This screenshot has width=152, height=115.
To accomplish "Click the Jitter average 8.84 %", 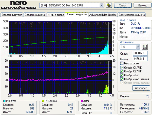I will coord(108,105).
